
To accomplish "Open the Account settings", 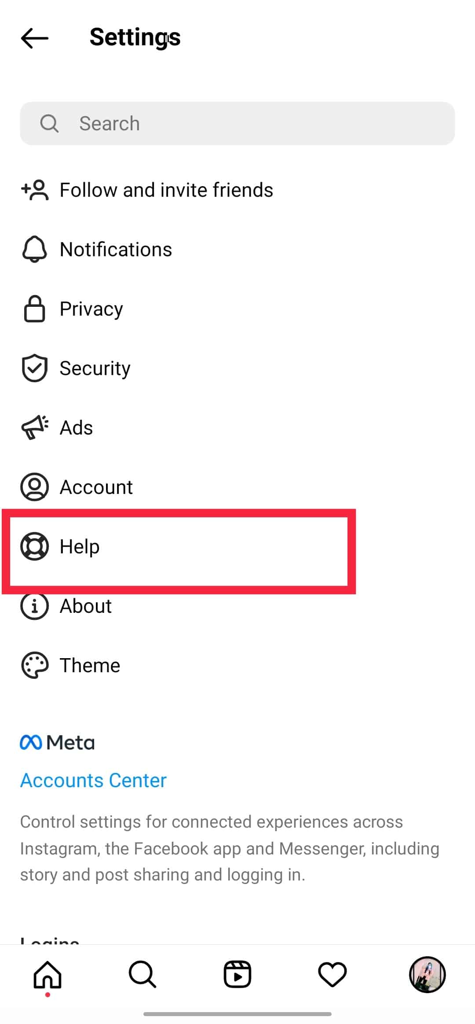I will 96,487.
